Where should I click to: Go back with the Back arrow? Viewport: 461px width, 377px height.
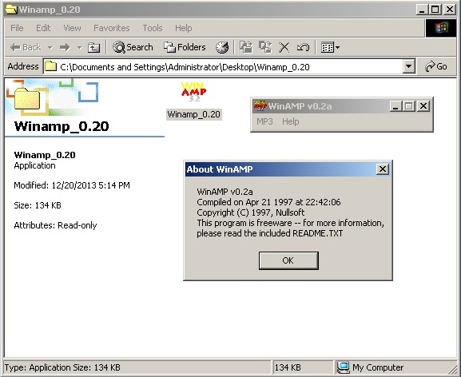26,47
